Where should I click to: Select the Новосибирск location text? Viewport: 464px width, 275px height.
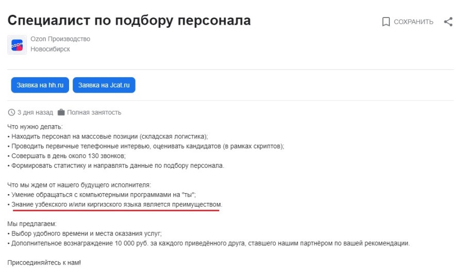click(50, 49)
